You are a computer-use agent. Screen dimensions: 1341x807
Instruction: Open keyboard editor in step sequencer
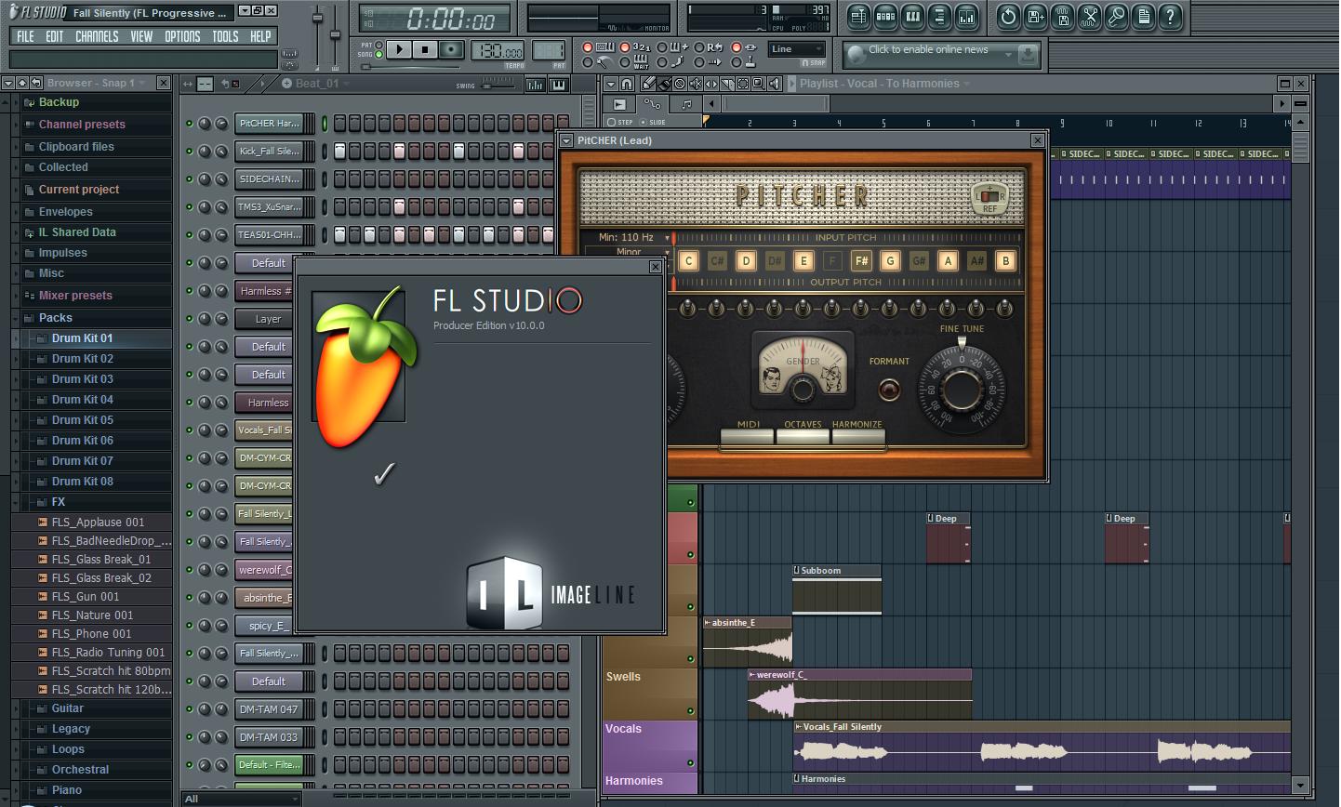tap(558, 85)
